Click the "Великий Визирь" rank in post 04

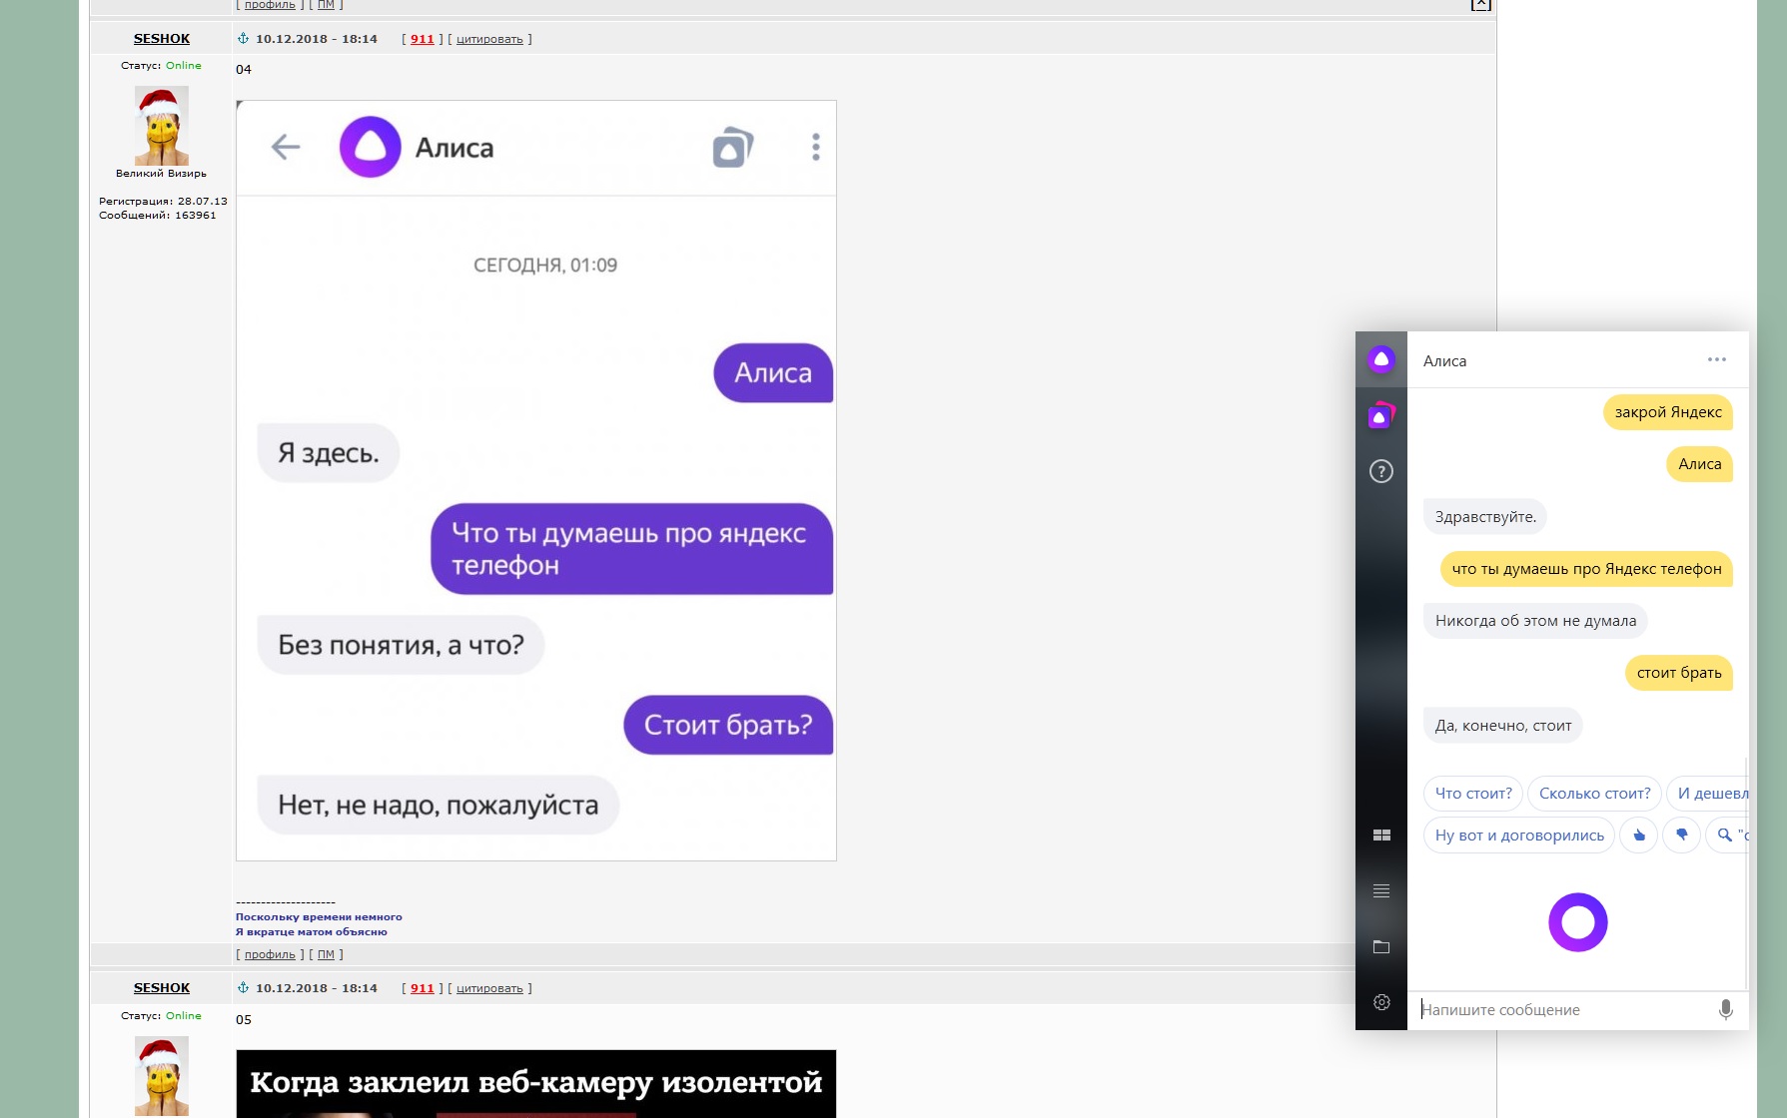click(x=162, y=174)
